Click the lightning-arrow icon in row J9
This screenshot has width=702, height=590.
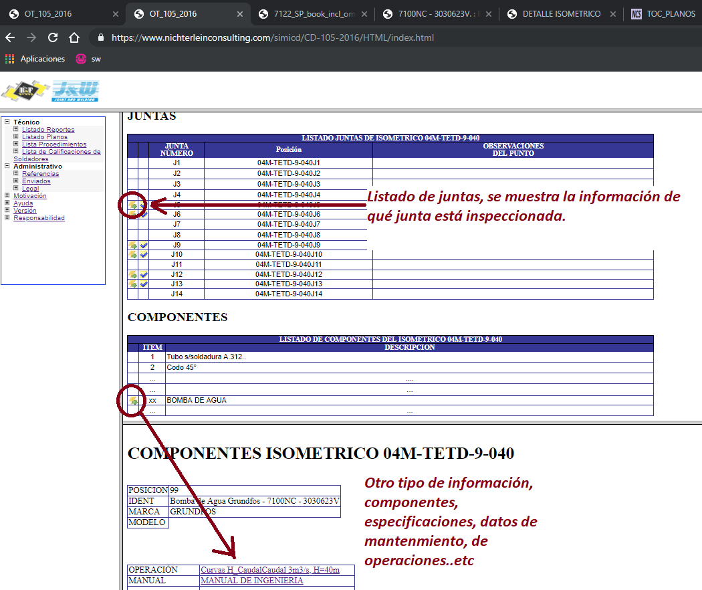coord(132,245)
